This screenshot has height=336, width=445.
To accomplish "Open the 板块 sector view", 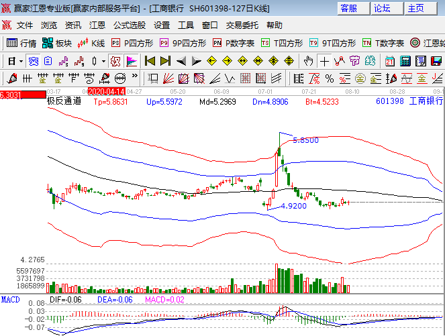I will [x=57, y=43].
